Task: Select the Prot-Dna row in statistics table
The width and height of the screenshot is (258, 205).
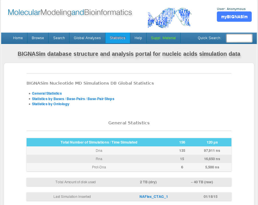Action: 99,167
